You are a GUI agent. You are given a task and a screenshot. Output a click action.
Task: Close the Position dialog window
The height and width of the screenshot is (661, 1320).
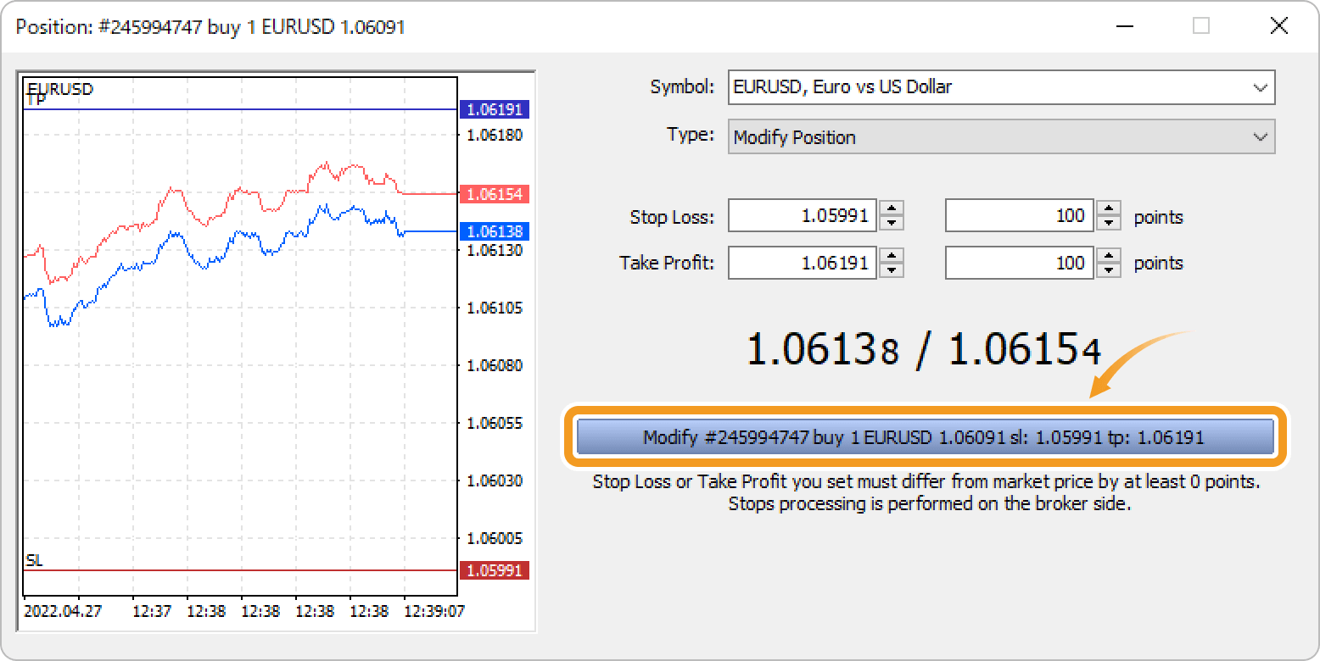pyautogui.click(x=1278, y=26)
